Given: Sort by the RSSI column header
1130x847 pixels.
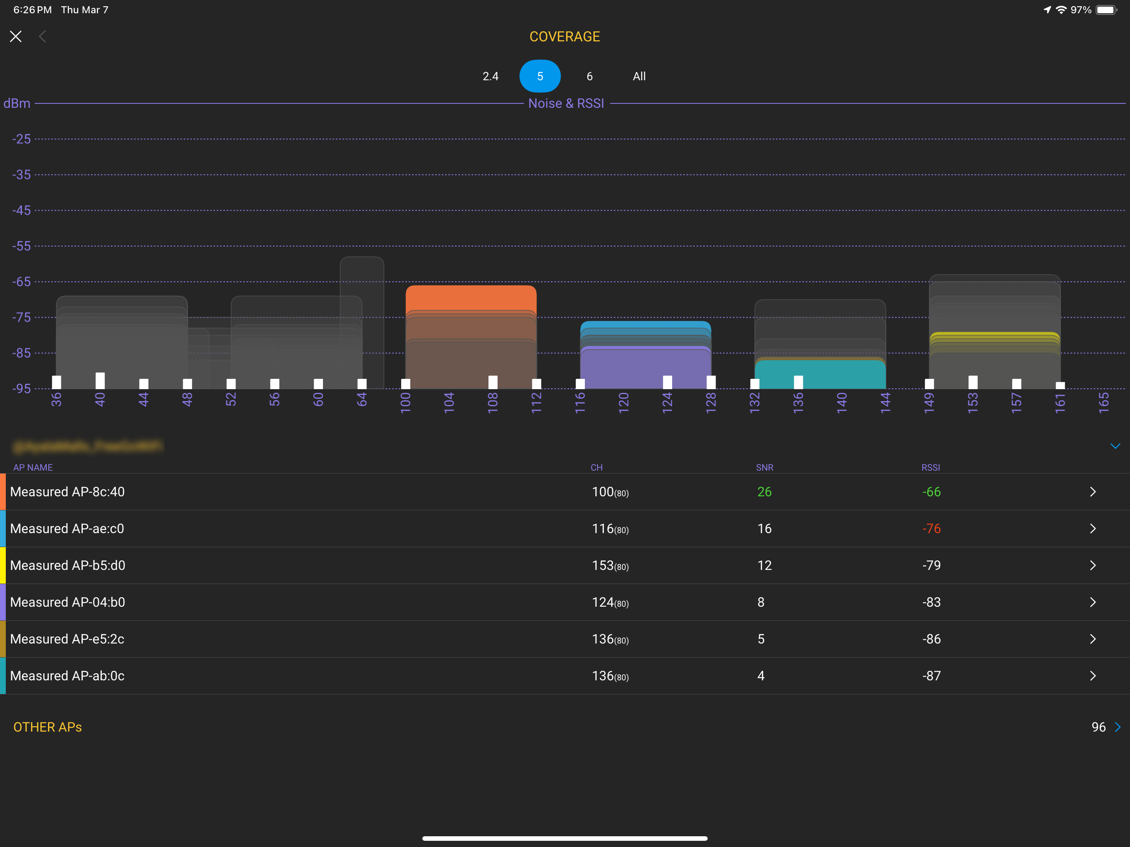Looking at the screenshot, I should [x=930, y=467].
